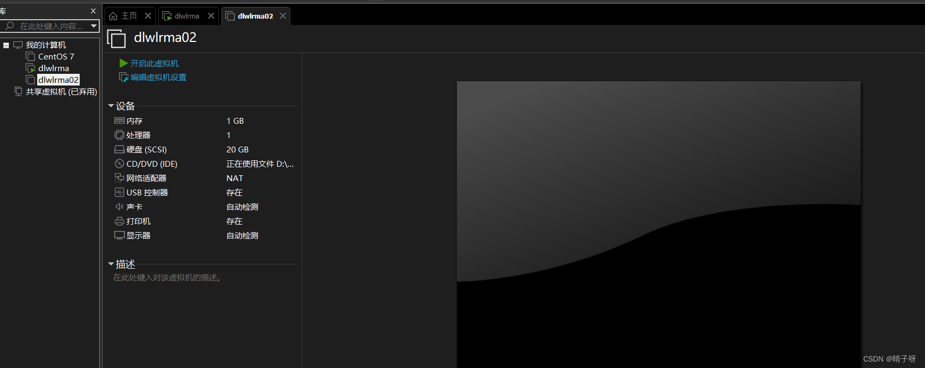
Task: Select the dlwlrma02 tab
Action: [x=256, y=16]
